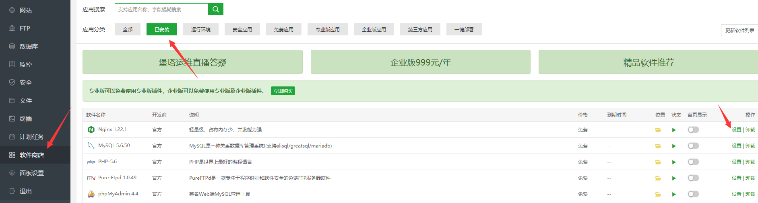This screenshot has height=203, width=758.
Task: Open 数据库 from the sidebar
Action: coord(29,46)
